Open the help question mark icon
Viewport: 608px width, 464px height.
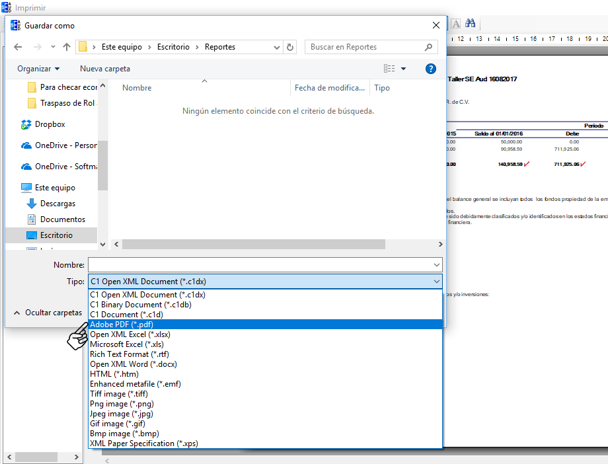click(431, 69)
